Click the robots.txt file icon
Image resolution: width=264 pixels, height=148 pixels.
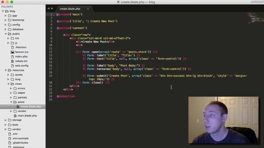pos(12,61)
